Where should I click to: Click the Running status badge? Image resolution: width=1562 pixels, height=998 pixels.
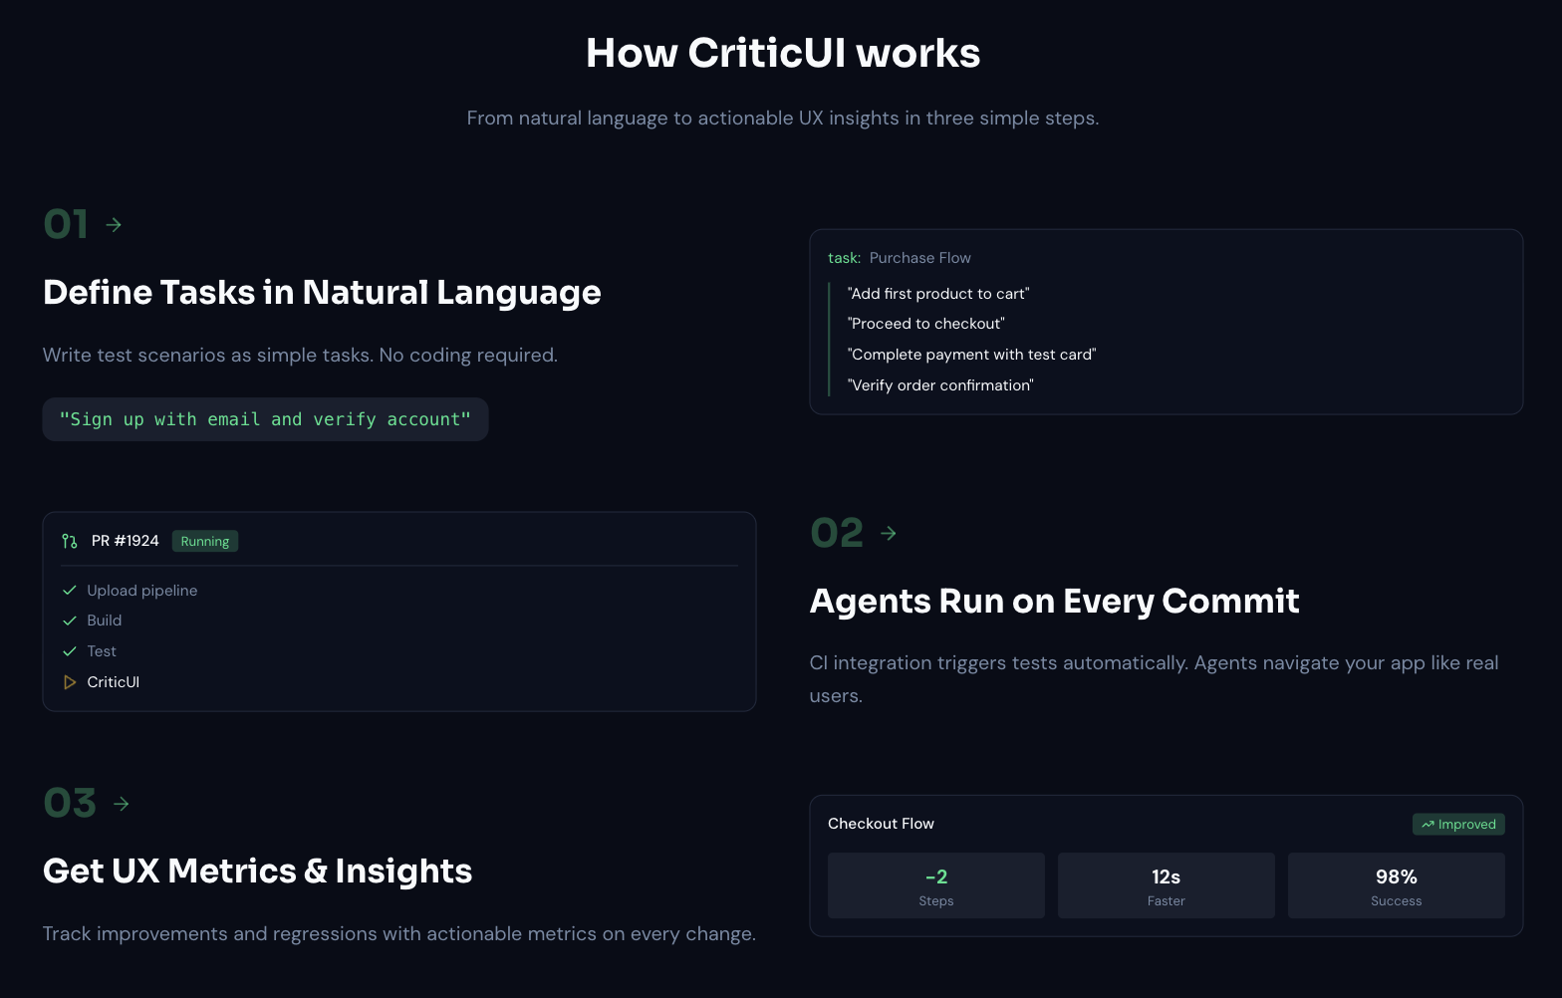coord(205,541)
